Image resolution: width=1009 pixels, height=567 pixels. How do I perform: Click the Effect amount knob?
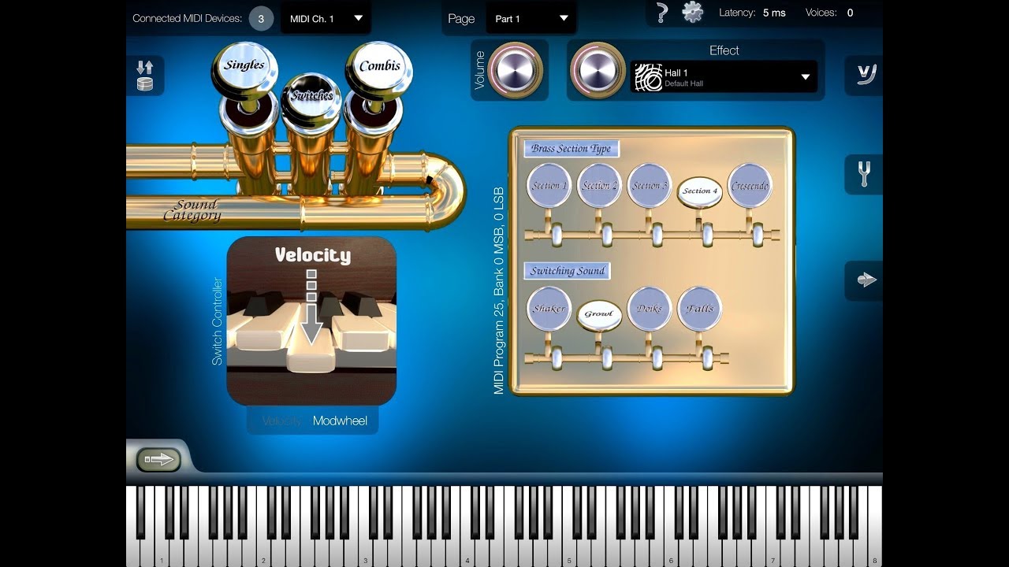tap(598, 71)
